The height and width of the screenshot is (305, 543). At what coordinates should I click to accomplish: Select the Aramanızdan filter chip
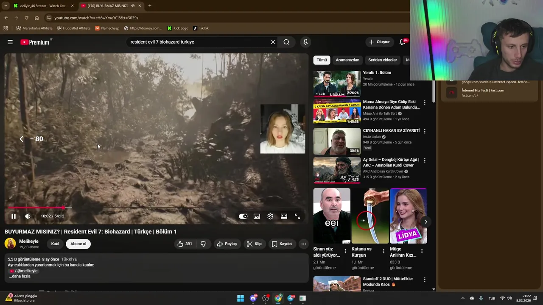[x=347, y=60]
